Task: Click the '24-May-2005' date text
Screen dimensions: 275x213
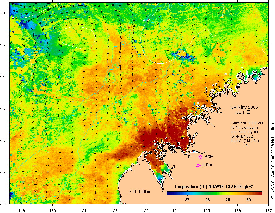Action: coord(244,107)
